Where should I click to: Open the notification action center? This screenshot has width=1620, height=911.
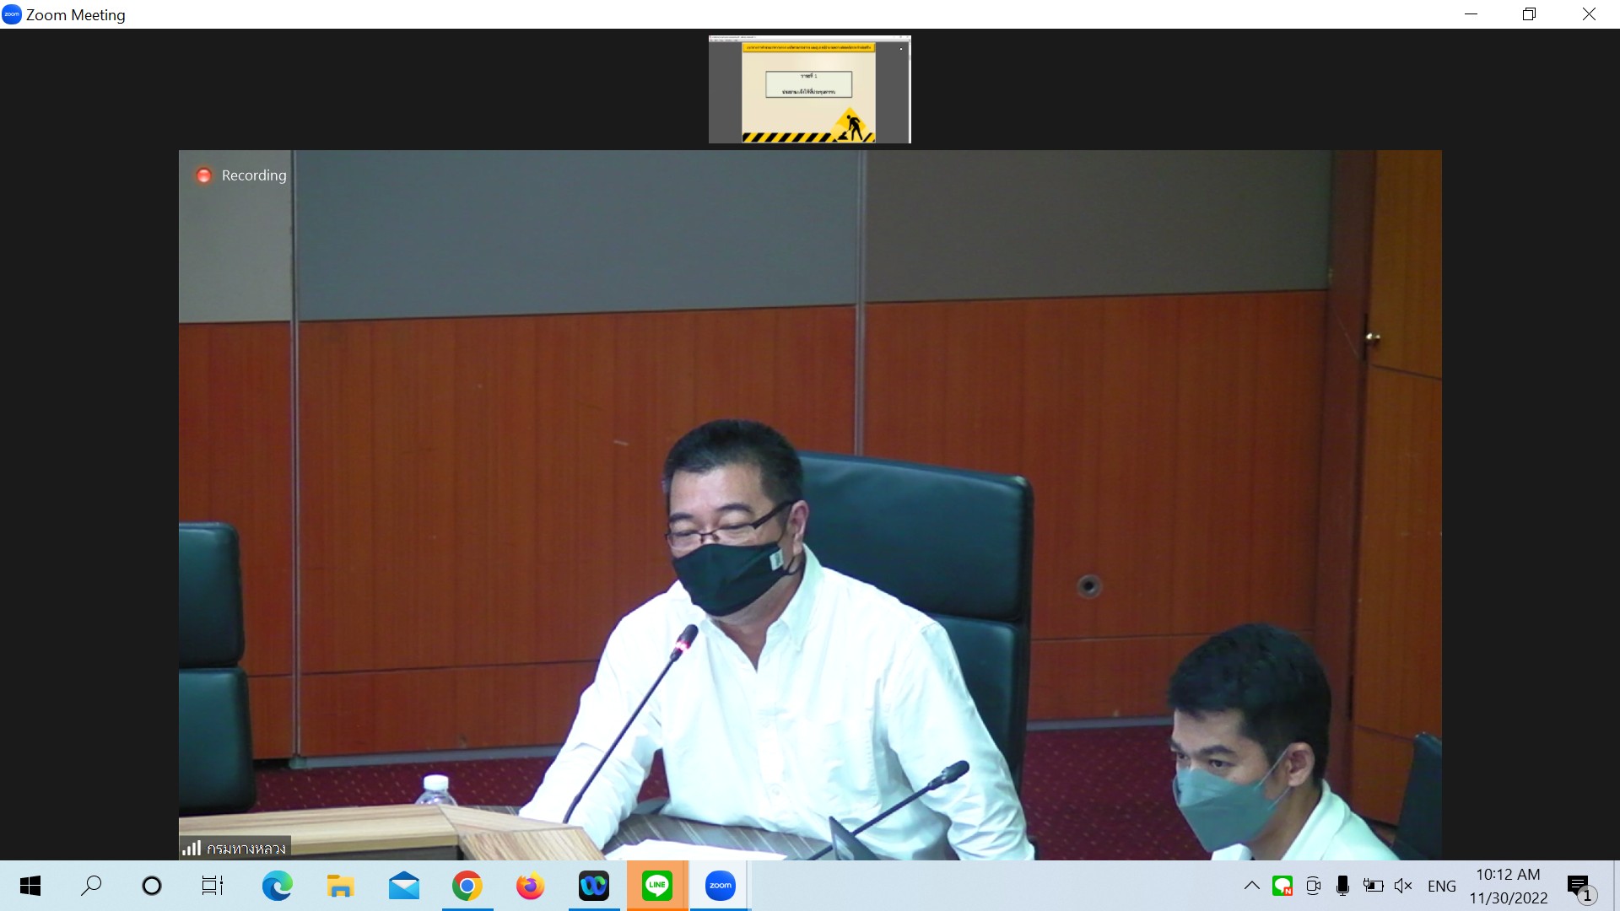(x=1579, y=887)
